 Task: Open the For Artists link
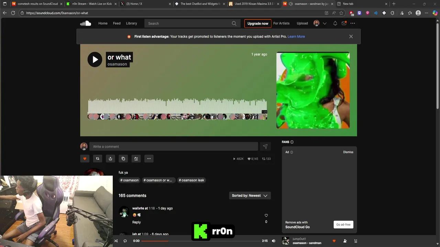tap(281, 23)
